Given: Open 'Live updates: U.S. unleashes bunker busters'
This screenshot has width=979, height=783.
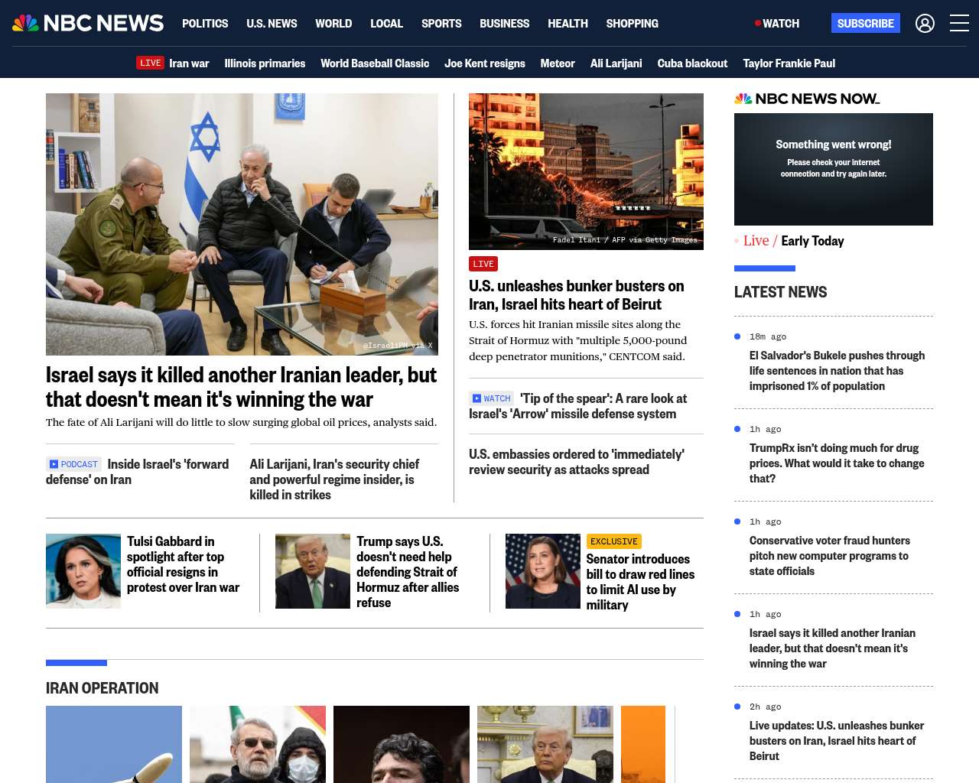Looking at the screenshot, I should click(837, 741).
